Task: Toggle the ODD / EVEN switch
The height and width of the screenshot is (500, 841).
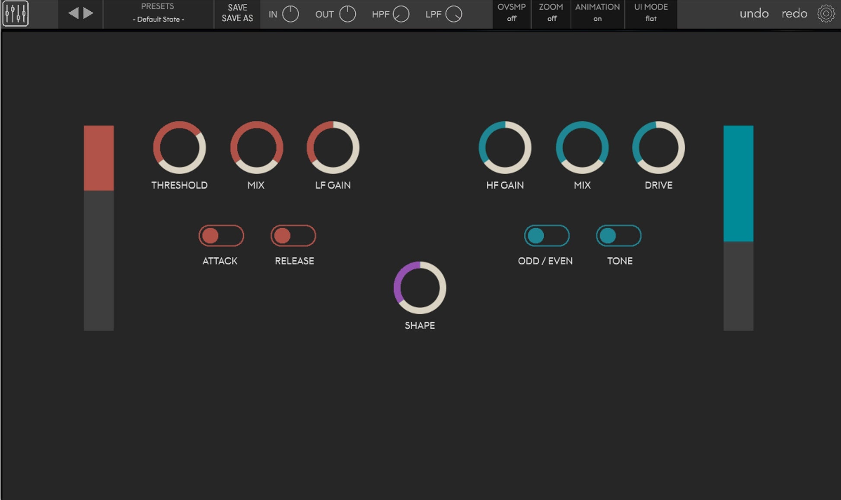Action: click(x=547, y=236)
